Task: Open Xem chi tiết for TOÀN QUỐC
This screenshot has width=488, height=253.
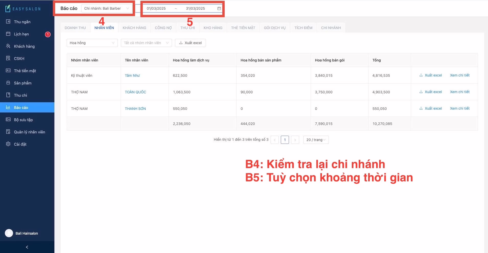Action: click(x=460, y=92)
